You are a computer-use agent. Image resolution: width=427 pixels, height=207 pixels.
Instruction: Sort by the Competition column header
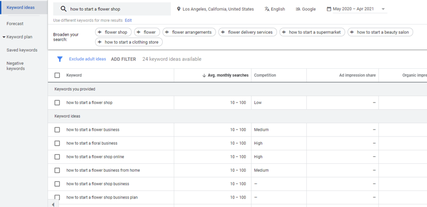point(265,75)
